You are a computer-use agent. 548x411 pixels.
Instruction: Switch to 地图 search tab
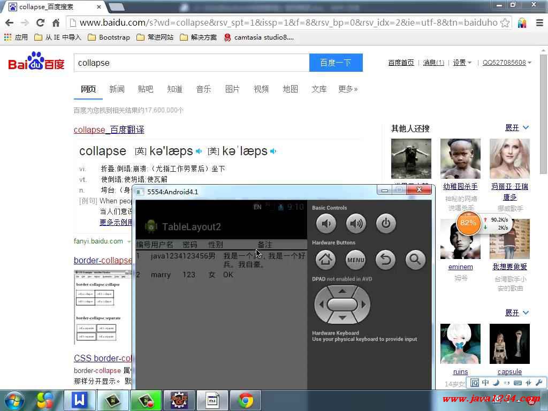point(290,89)
